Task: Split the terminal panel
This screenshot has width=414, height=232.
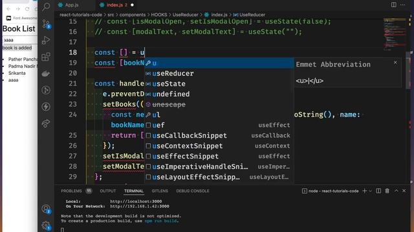Action: (x=378, y=191)
